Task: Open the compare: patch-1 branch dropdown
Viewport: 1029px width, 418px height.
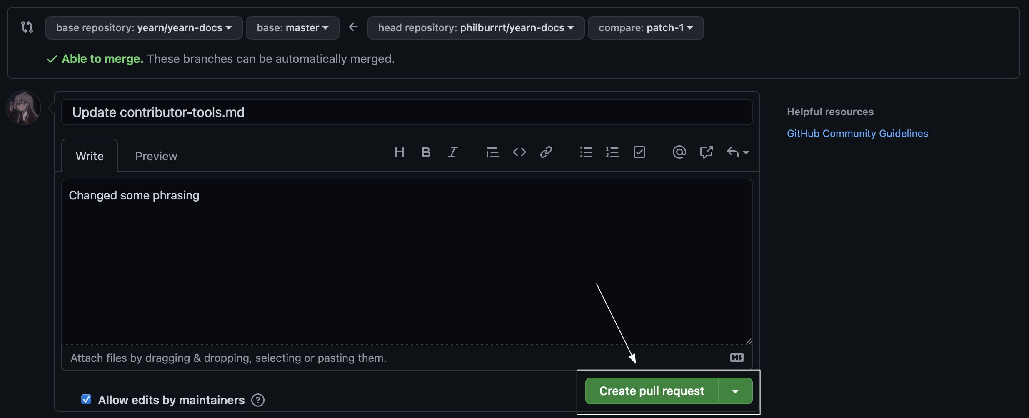Action: [x=645, y=28]
